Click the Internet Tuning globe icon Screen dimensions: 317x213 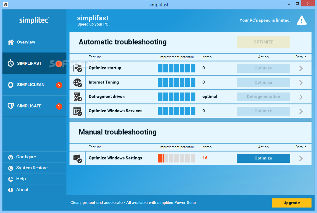77,82
